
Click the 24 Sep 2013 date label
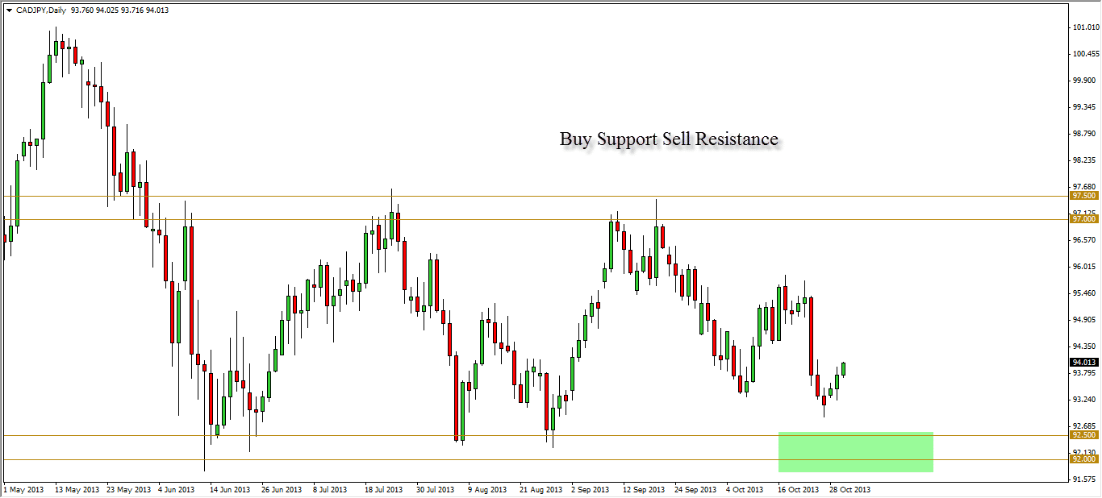695,490
